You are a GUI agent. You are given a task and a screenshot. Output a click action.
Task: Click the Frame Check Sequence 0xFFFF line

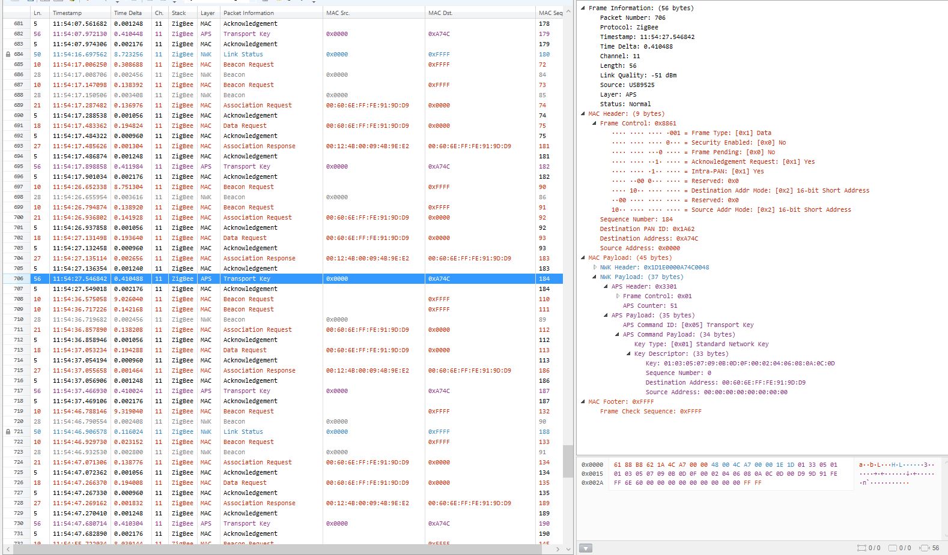click(x=651, y=411)
